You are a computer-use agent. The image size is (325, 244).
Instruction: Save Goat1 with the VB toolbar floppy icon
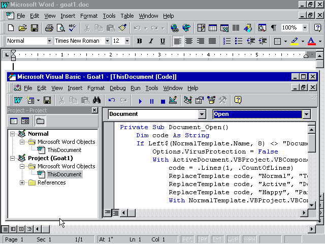coord(47,100)
